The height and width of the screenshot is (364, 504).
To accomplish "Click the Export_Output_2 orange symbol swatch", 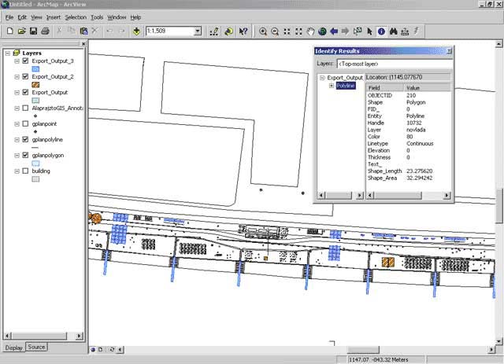I will 35,85.
